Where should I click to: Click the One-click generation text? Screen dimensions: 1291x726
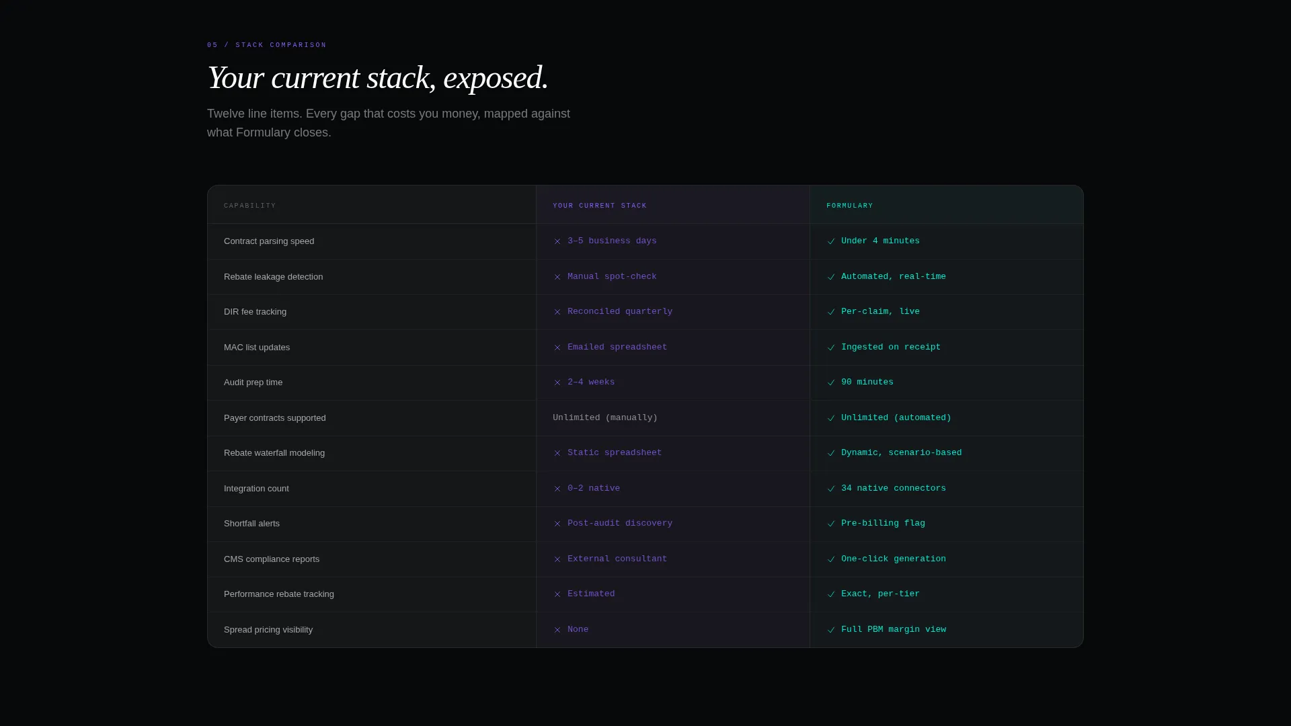click(893, 559)
